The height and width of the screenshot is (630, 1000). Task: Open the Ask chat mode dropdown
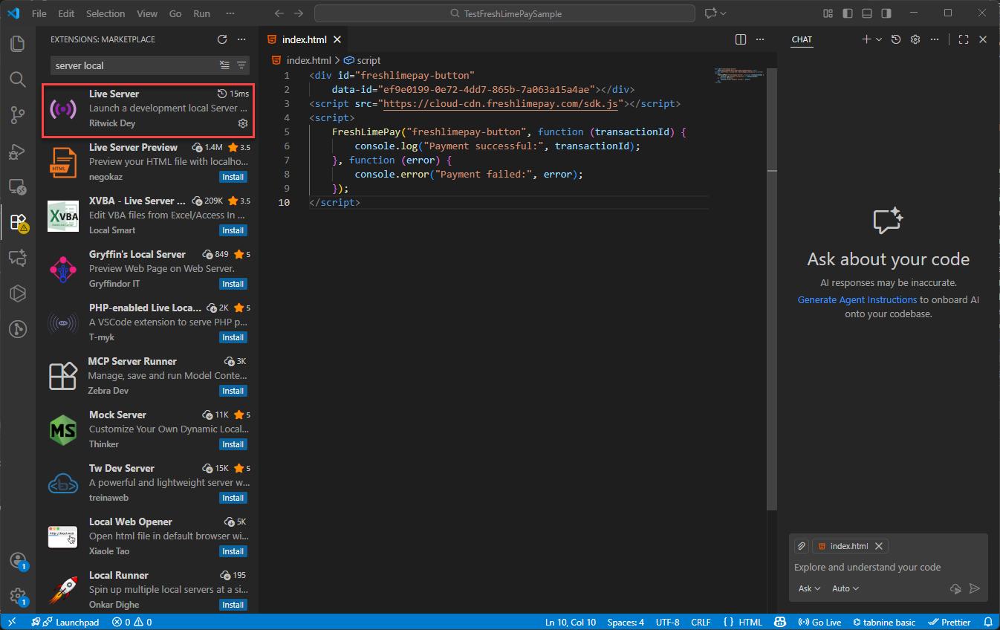[809, 588]
